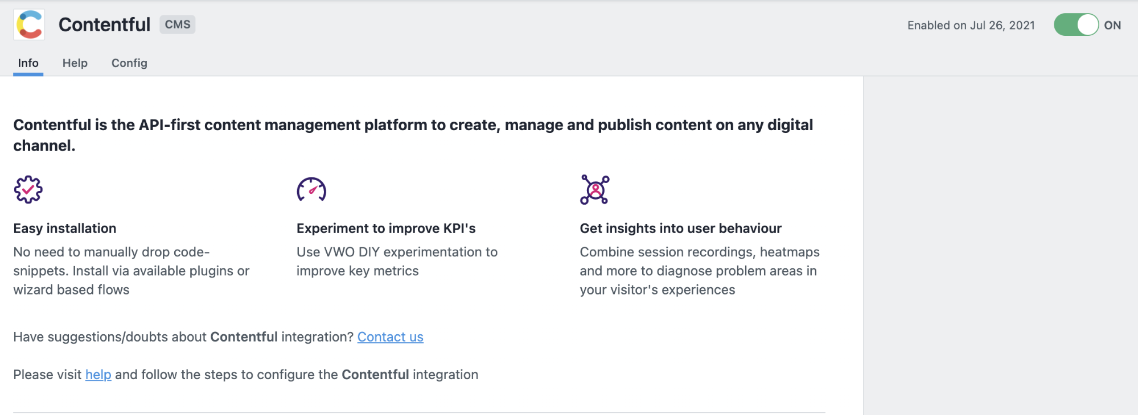Image resolution: width=1138 pixels, height=415 pixels.
Task: Click the Easy installation gear-check icon
Action: [28, 189]
